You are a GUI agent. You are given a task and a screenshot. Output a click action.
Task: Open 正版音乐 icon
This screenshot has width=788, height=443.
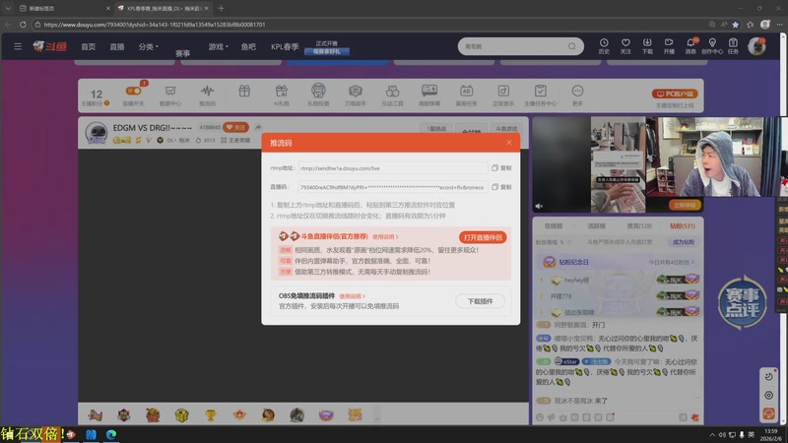tap(503, 95)
